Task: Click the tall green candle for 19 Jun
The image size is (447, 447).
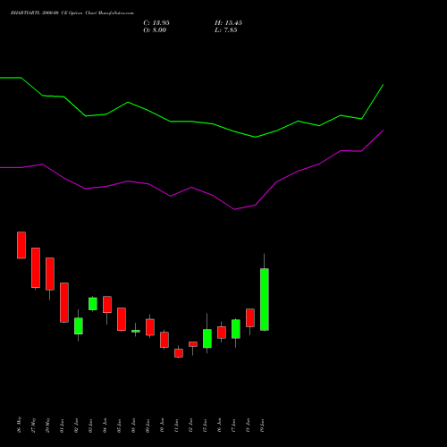Action: [x=265, y=299]
